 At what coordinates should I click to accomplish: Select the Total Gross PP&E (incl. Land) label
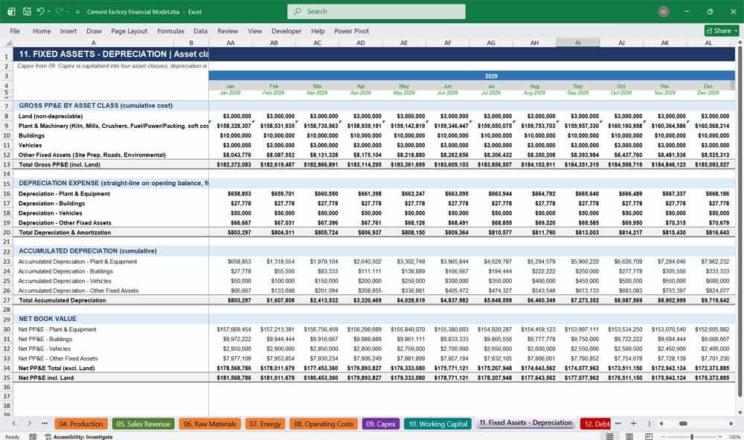coord(60,164)
